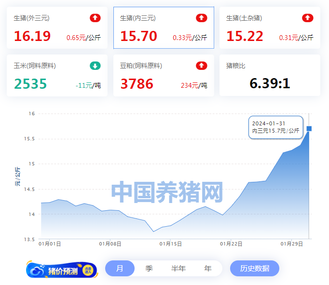
Task: Switch chart to 年 range
Action: coord(208,269)
